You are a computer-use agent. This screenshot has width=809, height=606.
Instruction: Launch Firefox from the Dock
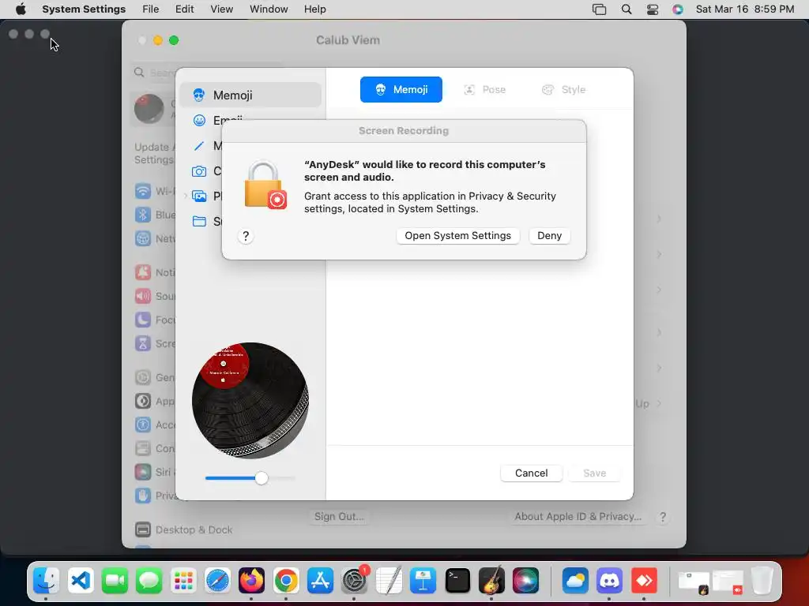251,581
